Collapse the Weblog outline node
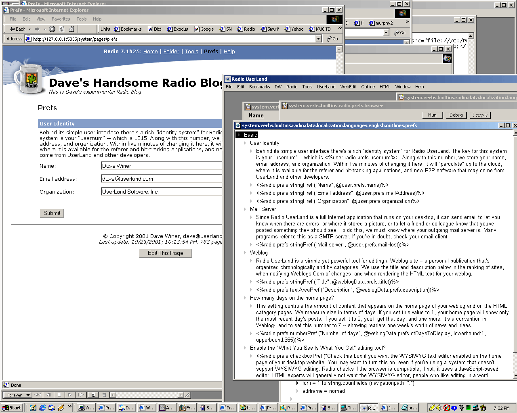This screenshot has width=517, height=413. tap(245, 253)
